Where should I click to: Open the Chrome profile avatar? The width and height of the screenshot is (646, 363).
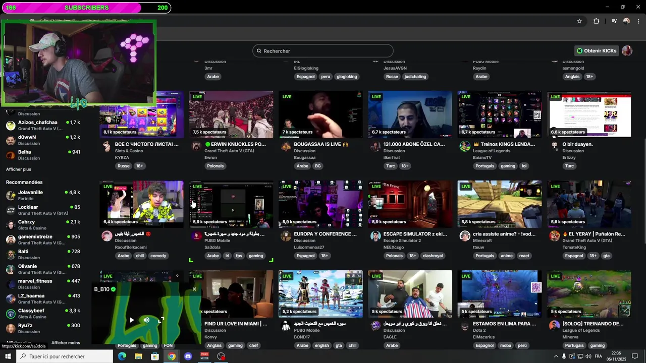pyautogui.click(x=626, y=21)
